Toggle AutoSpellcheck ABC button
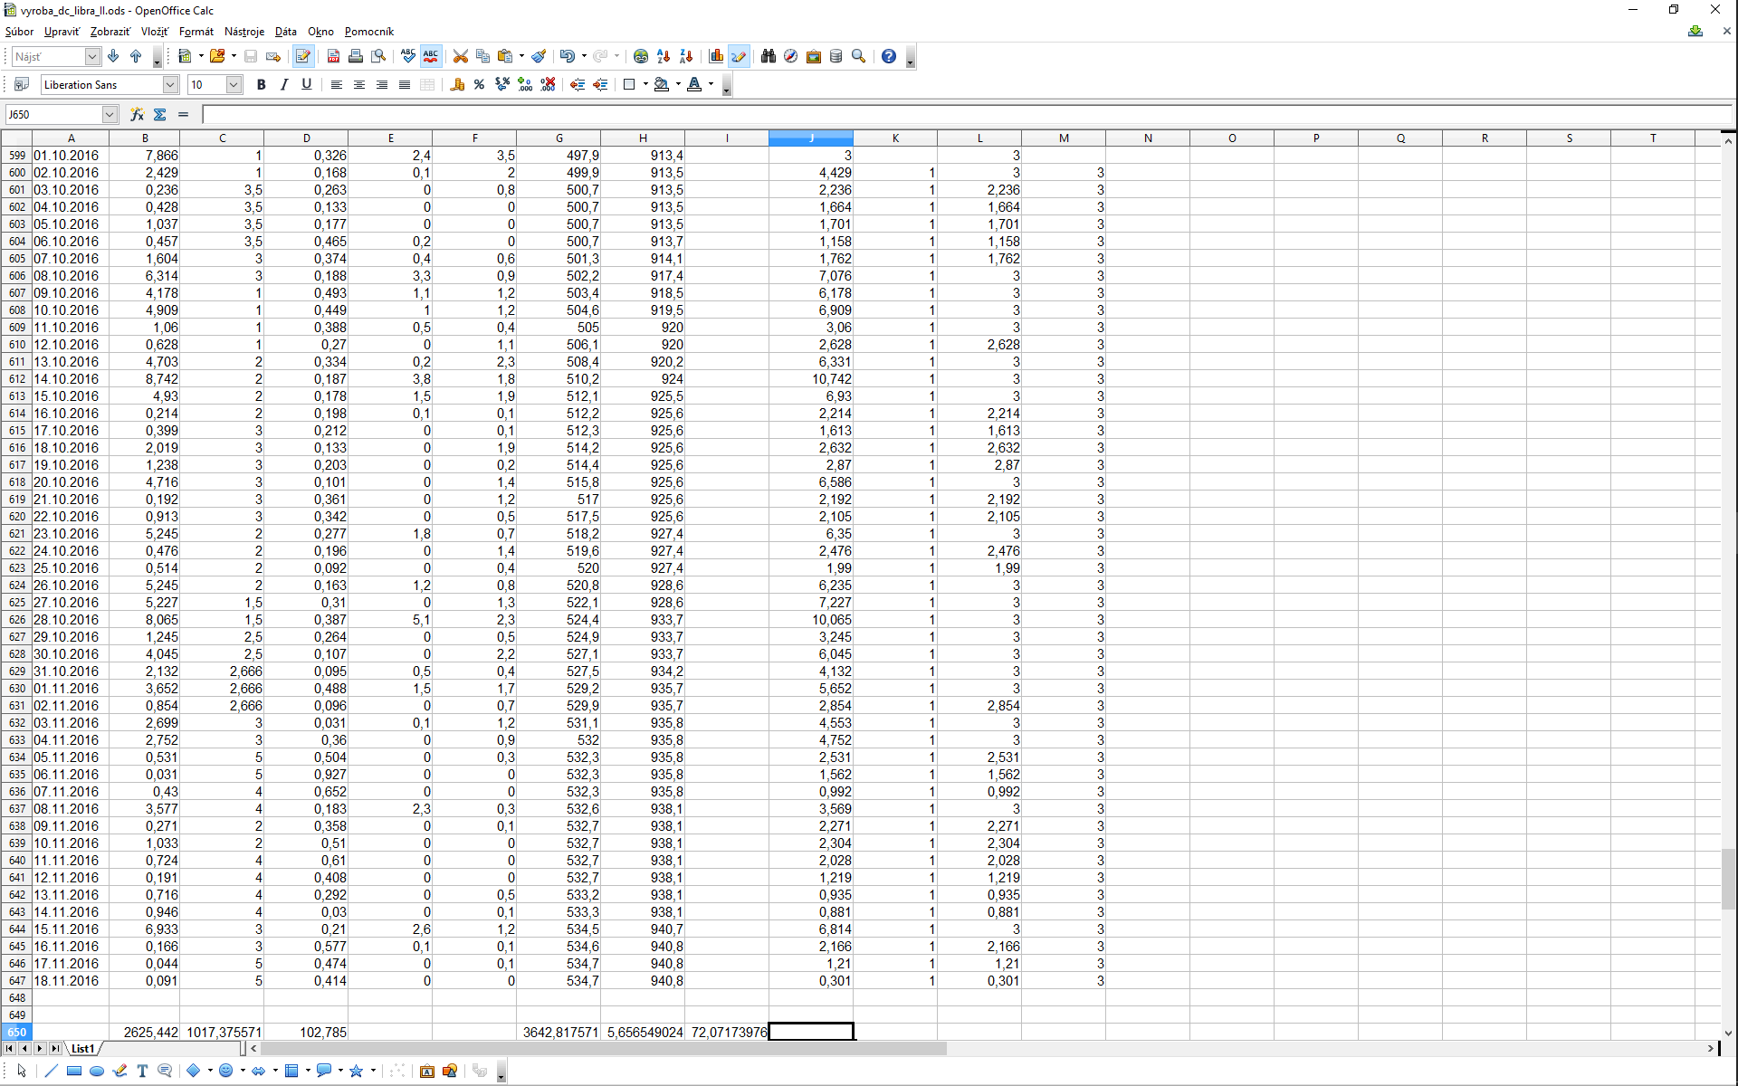The height and width of the screenshot is (1086, 1738). coord(431,56)
